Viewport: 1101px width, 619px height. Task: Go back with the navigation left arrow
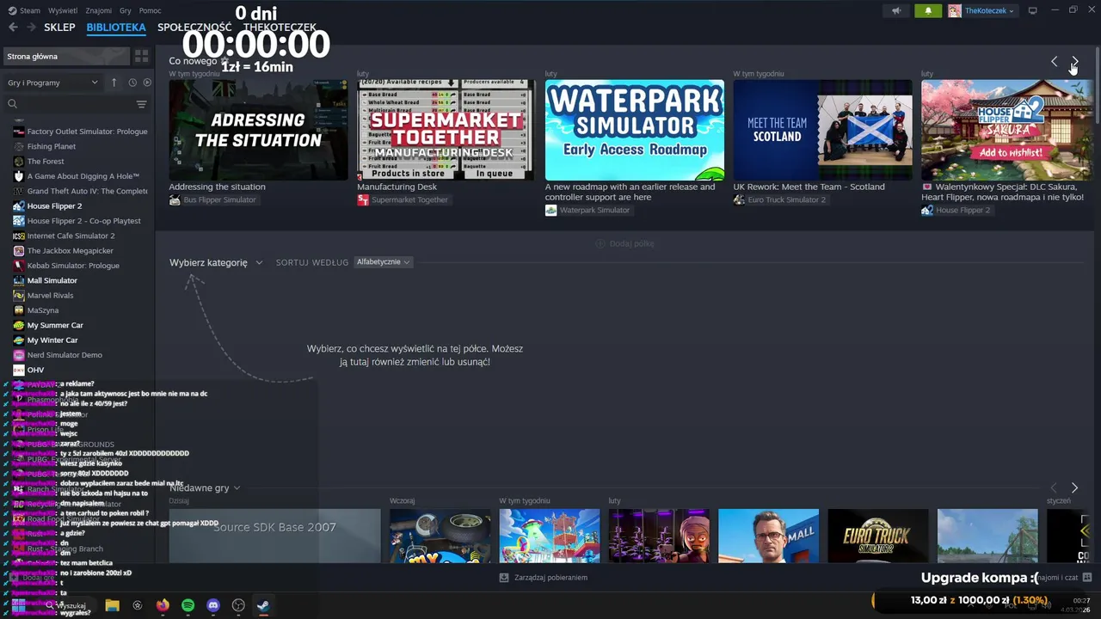click(13, 28)
